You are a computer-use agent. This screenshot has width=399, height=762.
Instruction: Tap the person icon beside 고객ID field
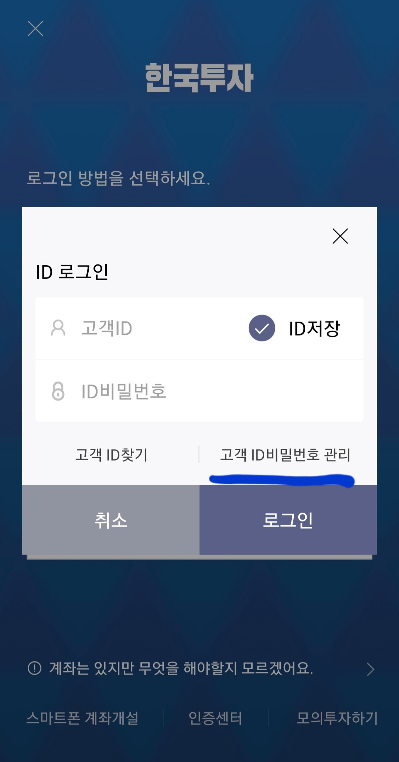coord(58,328)
